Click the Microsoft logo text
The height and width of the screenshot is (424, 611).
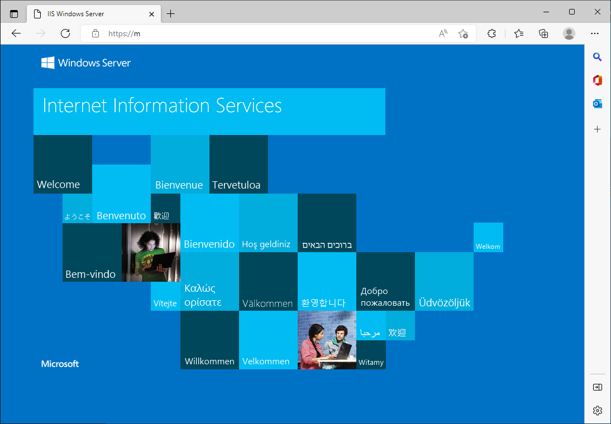60,364
